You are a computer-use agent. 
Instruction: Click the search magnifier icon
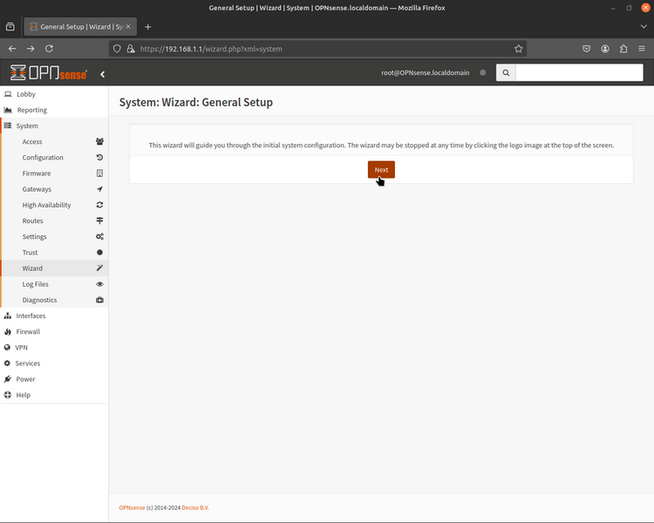point(506,72)
